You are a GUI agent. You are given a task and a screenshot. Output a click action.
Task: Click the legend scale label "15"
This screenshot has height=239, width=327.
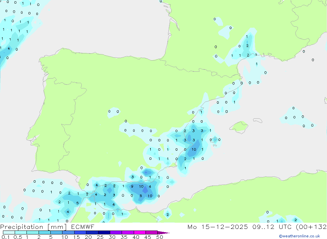point(77,237)
